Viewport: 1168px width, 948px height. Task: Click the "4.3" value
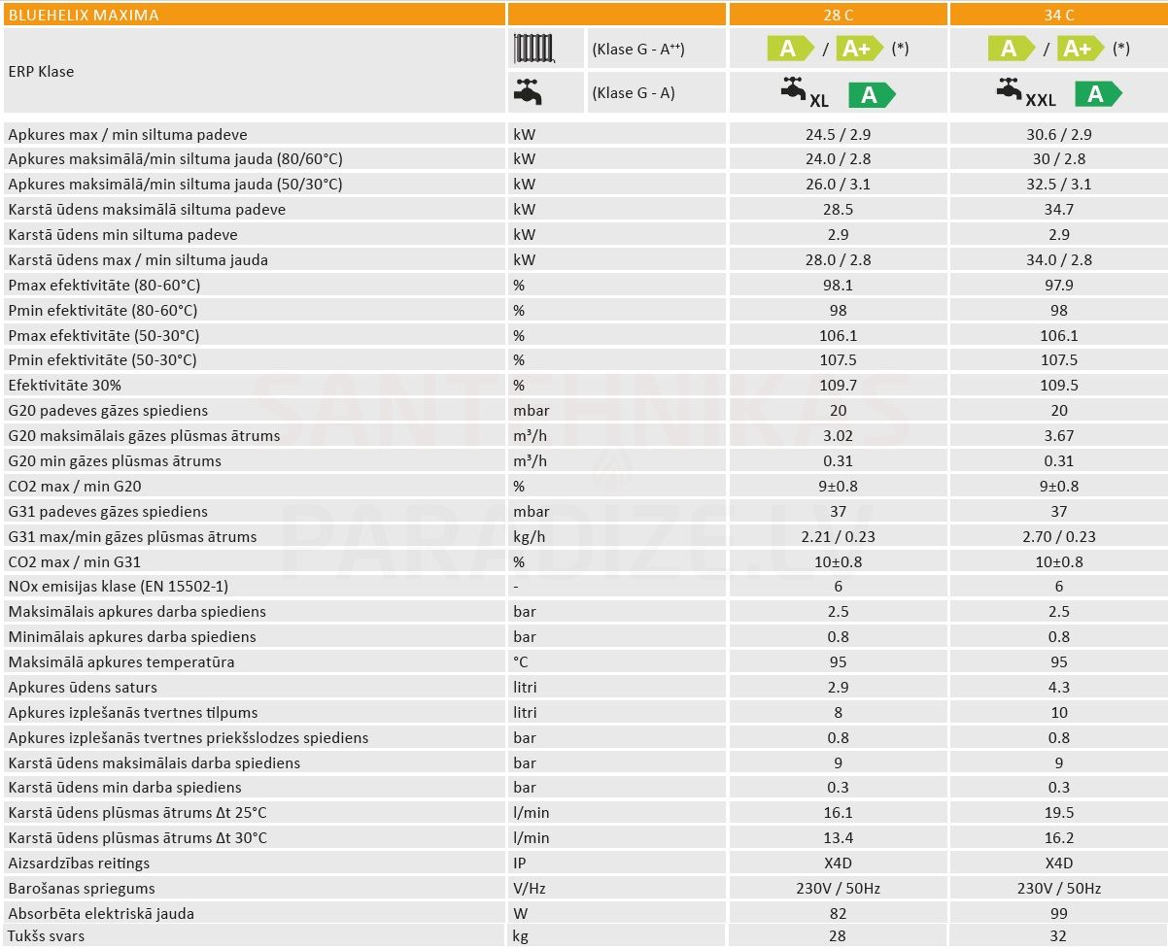[x=1059, y=688]
